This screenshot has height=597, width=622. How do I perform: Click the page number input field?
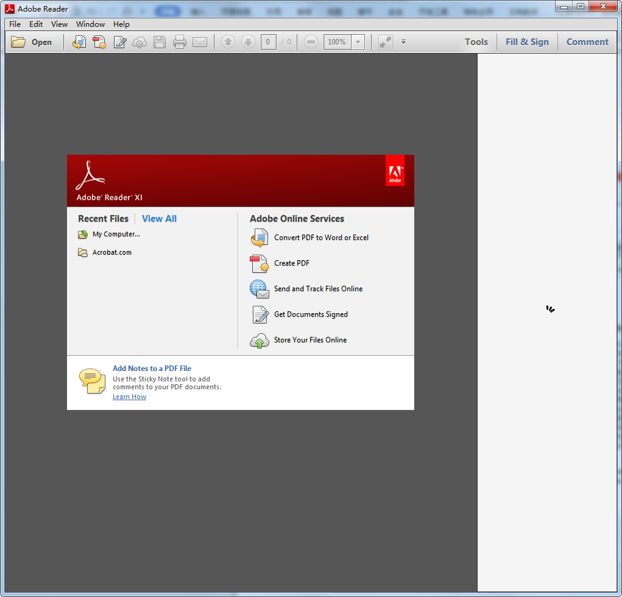pos(268,42)
